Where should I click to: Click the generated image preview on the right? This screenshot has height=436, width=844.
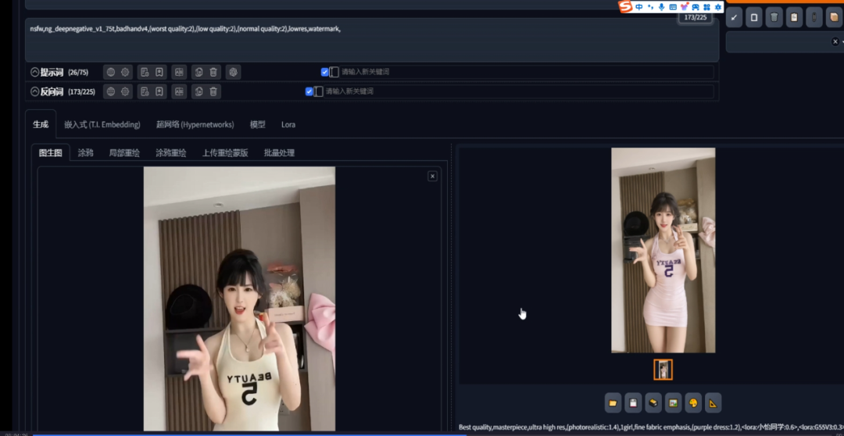tap(663, 250)
